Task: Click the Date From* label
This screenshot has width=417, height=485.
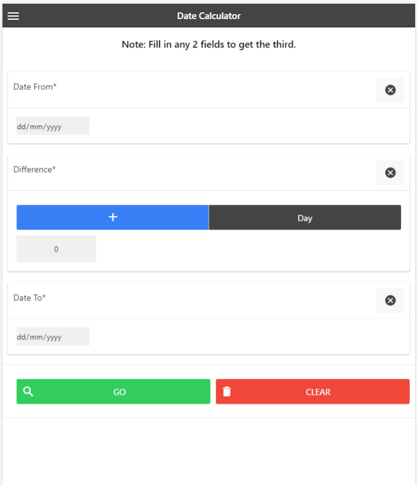Action: tap(35, 87)
